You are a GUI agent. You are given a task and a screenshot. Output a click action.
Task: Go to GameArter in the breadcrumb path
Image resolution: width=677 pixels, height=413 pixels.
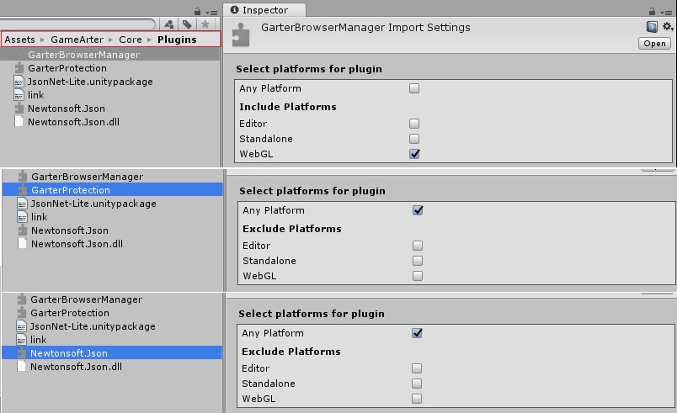tap(78, 40)
